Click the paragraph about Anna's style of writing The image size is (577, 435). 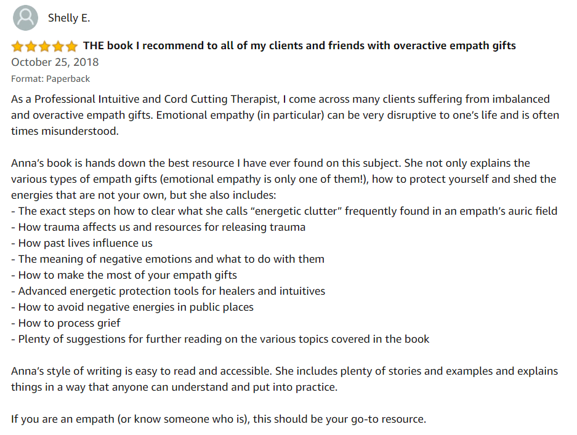coord(284,379)
